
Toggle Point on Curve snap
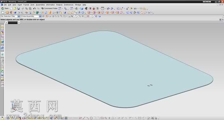(x=94, y=17)
